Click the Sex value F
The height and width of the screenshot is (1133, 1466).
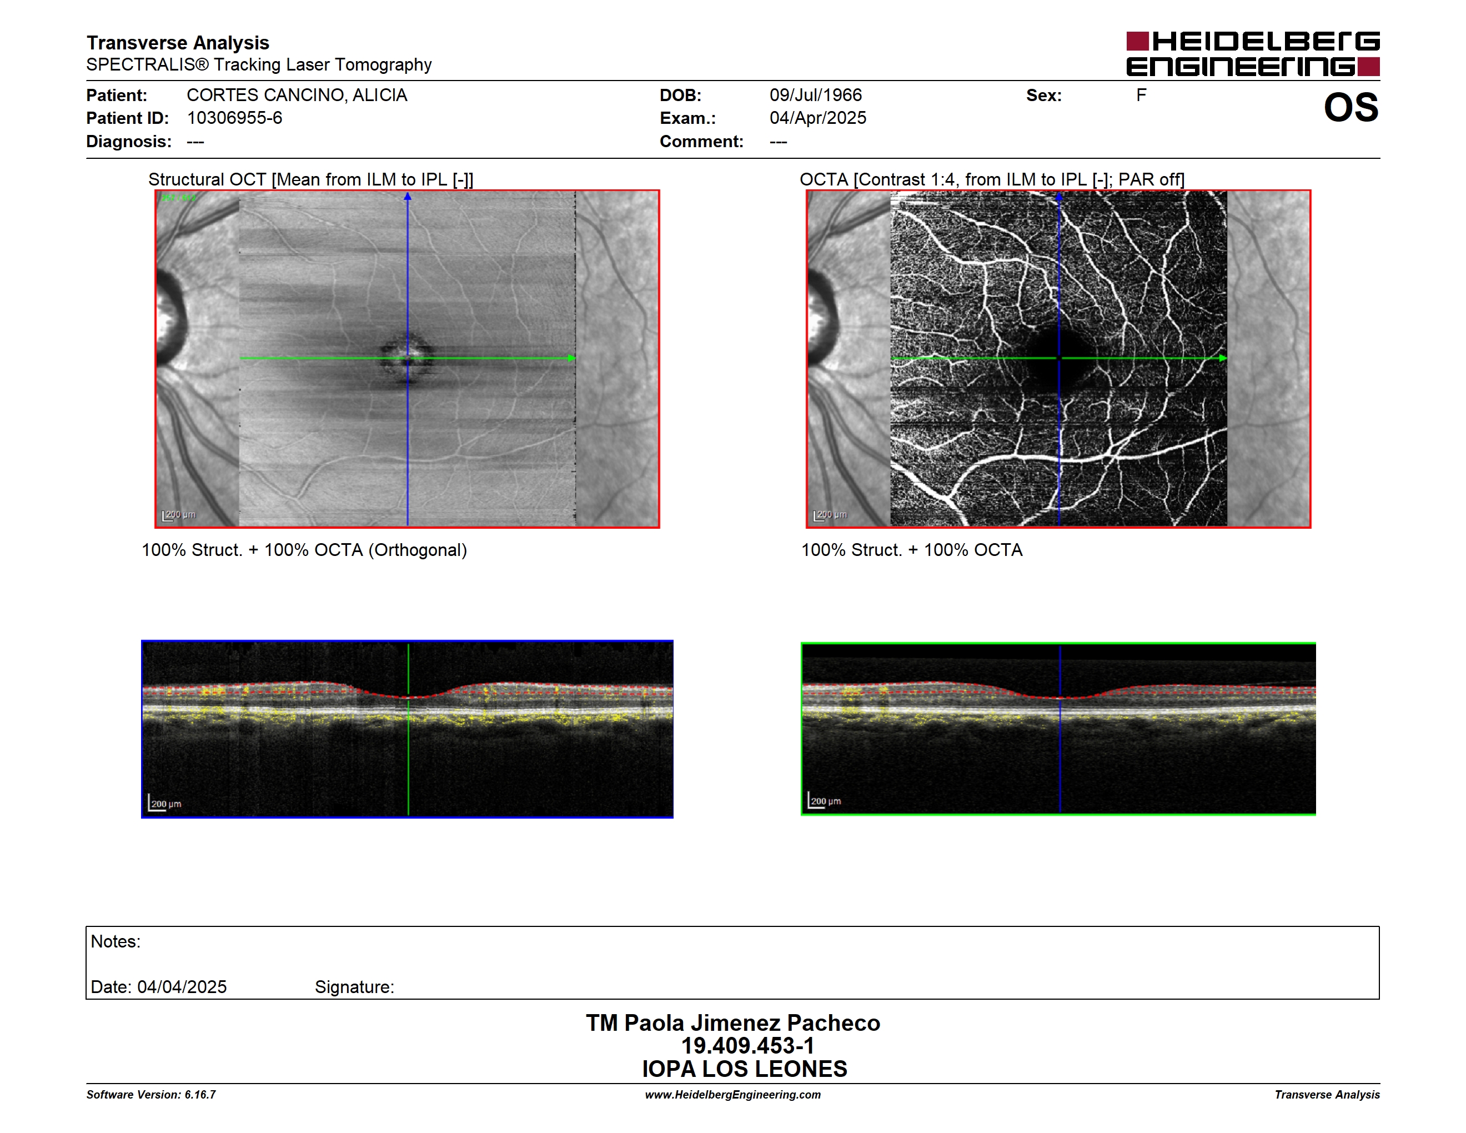pos(1141,96)
